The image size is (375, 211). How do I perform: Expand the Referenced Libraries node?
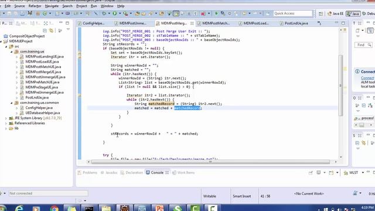point(6,124)
